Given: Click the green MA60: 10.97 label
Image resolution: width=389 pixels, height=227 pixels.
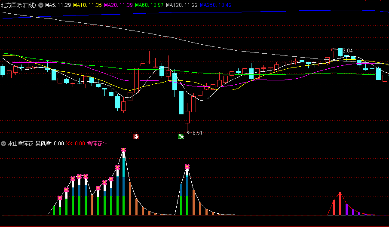Looking at the screenshot, I should [x=149, y=5].
